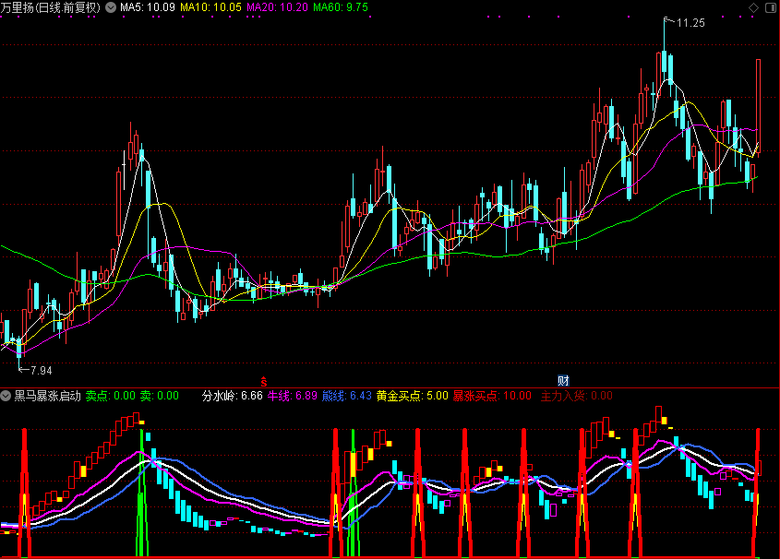Click the diamond icon at top right
Viewport: 780px width, 559px height.
pos(753,7)
